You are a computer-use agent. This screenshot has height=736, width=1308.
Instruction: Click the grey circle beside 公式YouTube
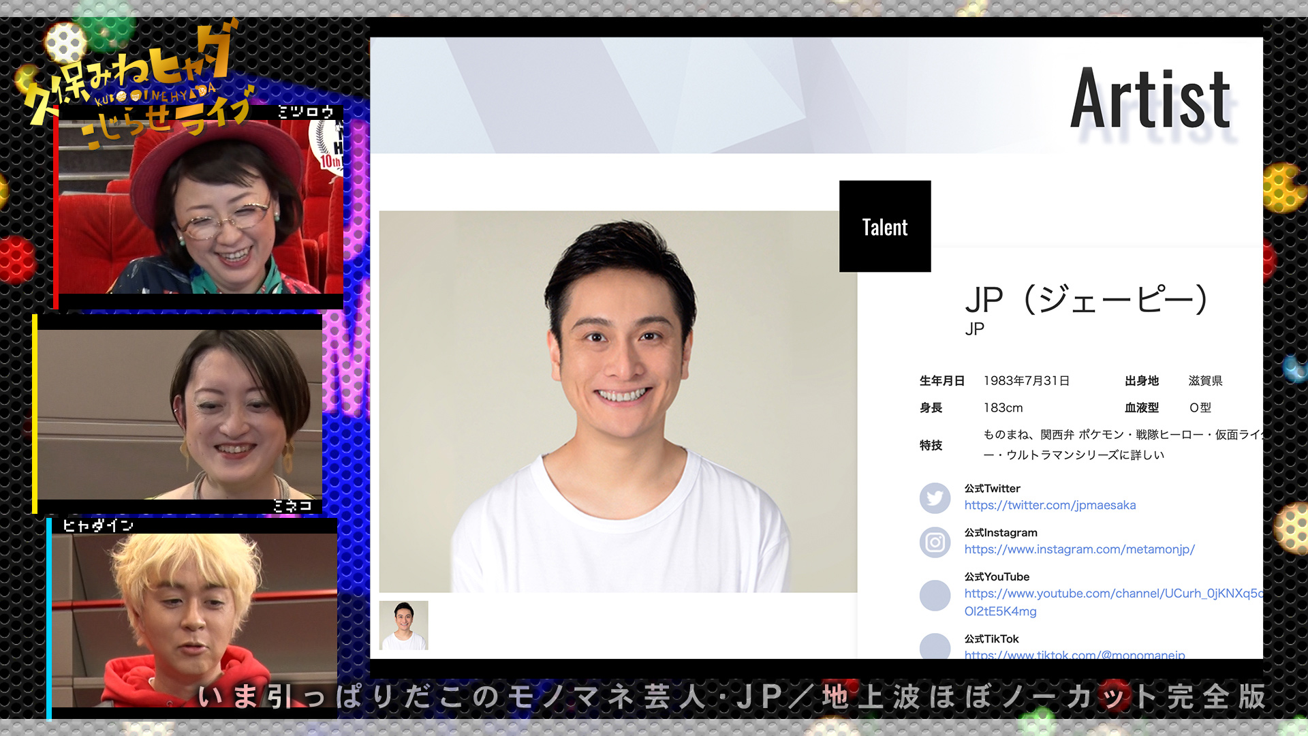[x=935, y=595]
